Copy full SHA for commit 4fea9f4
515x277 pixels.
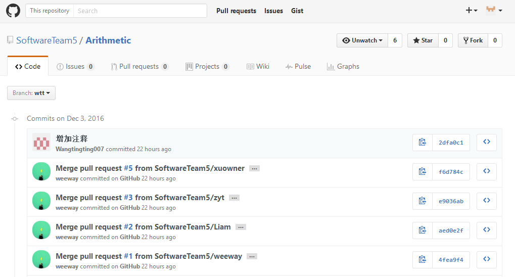pos(423,260)
